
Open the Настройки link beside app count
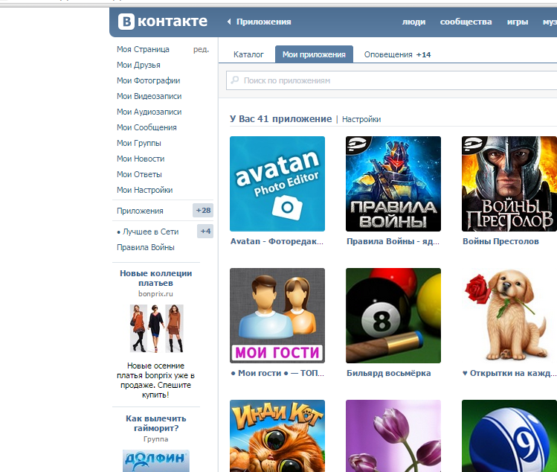tap(361, 119)
